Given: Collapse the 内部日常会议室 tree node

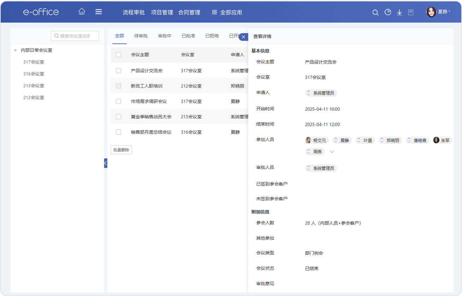Looking at the screenshot, I should [x=15, y=51].
